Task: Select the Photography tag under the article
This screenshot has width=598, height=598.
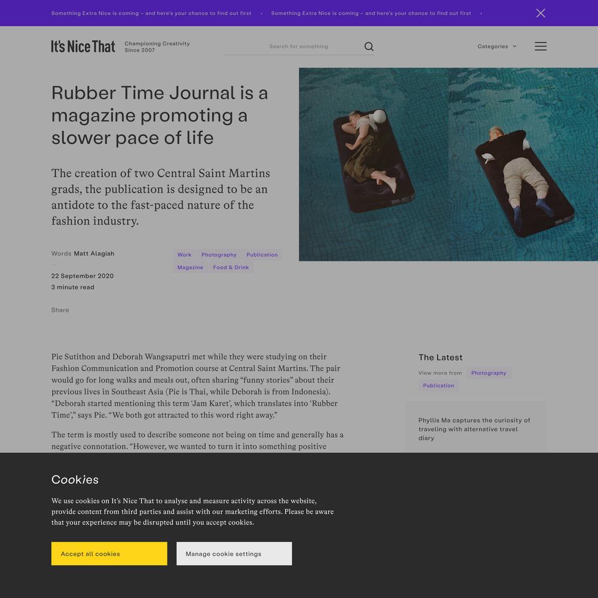Action: (219, 255)
